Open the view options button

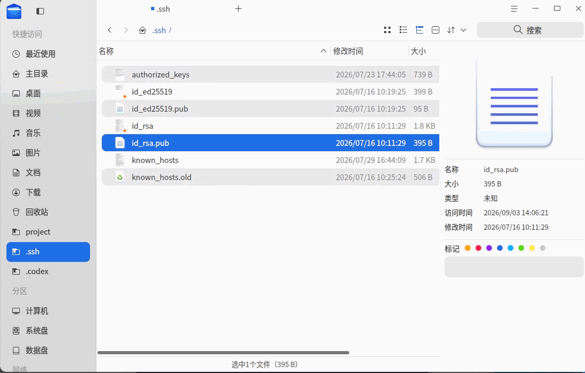[x=436, y=30]
